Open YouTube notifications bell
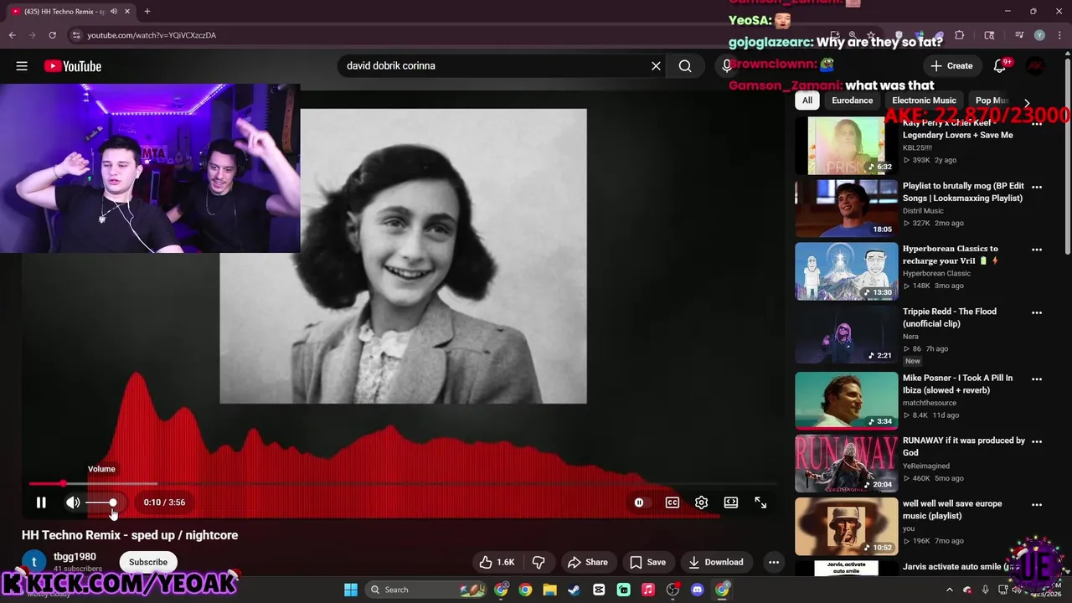 coord(999,66)
